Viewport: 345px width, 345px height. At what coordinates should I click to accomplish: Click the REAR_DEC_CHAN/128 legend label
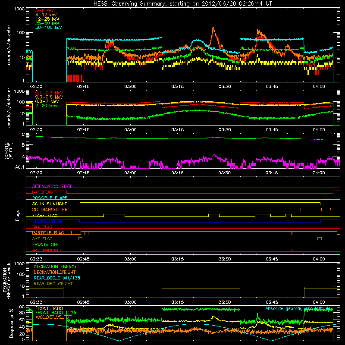(57, 278)
